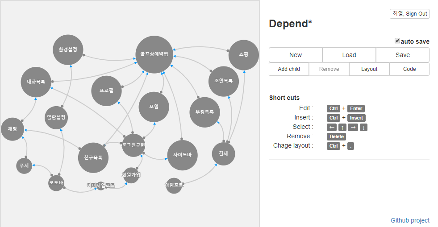Viewport: 438px width, 227px height.
Task: Click the New button
Action: pos(296,55)
